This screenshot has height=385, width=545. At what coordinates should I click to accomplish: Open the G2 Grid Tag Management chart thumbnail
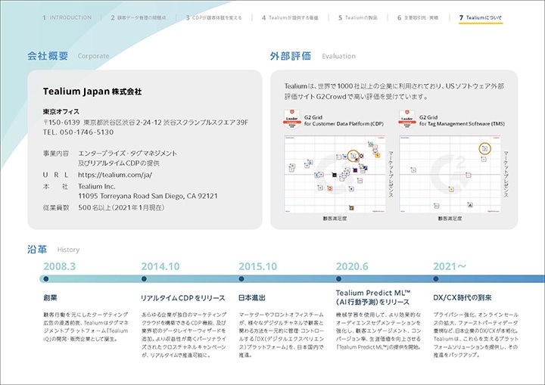pos(450,174)
